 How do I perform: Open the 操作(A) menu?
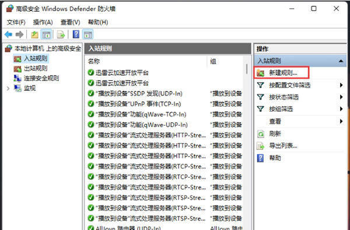coord(43,22)
